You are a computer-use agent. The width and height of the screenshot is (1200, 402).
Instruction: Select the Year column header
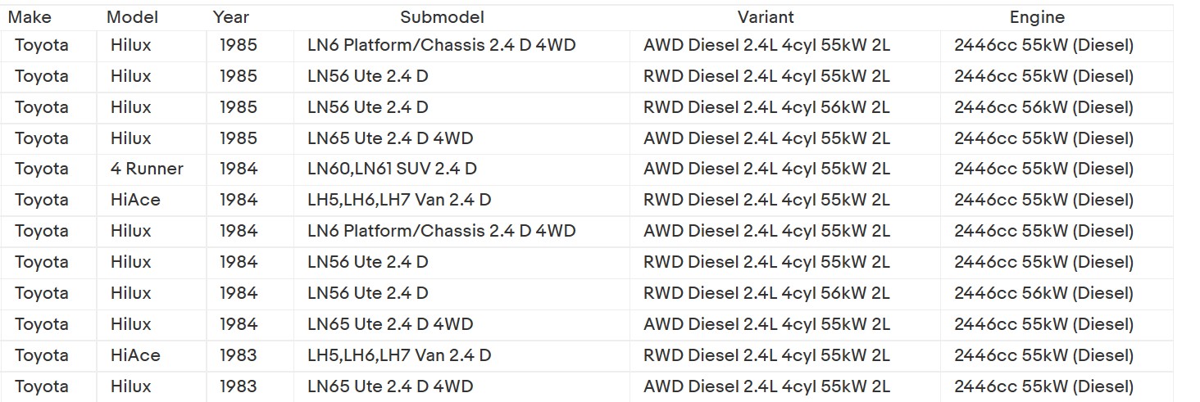point(230,17)
